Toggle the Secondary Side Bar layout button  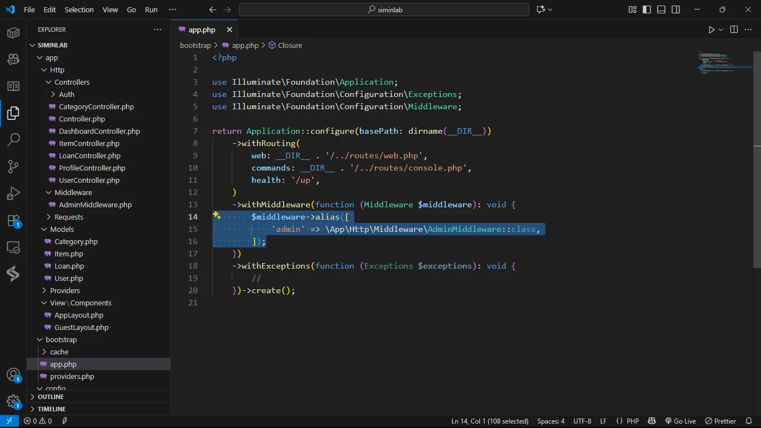676,9
